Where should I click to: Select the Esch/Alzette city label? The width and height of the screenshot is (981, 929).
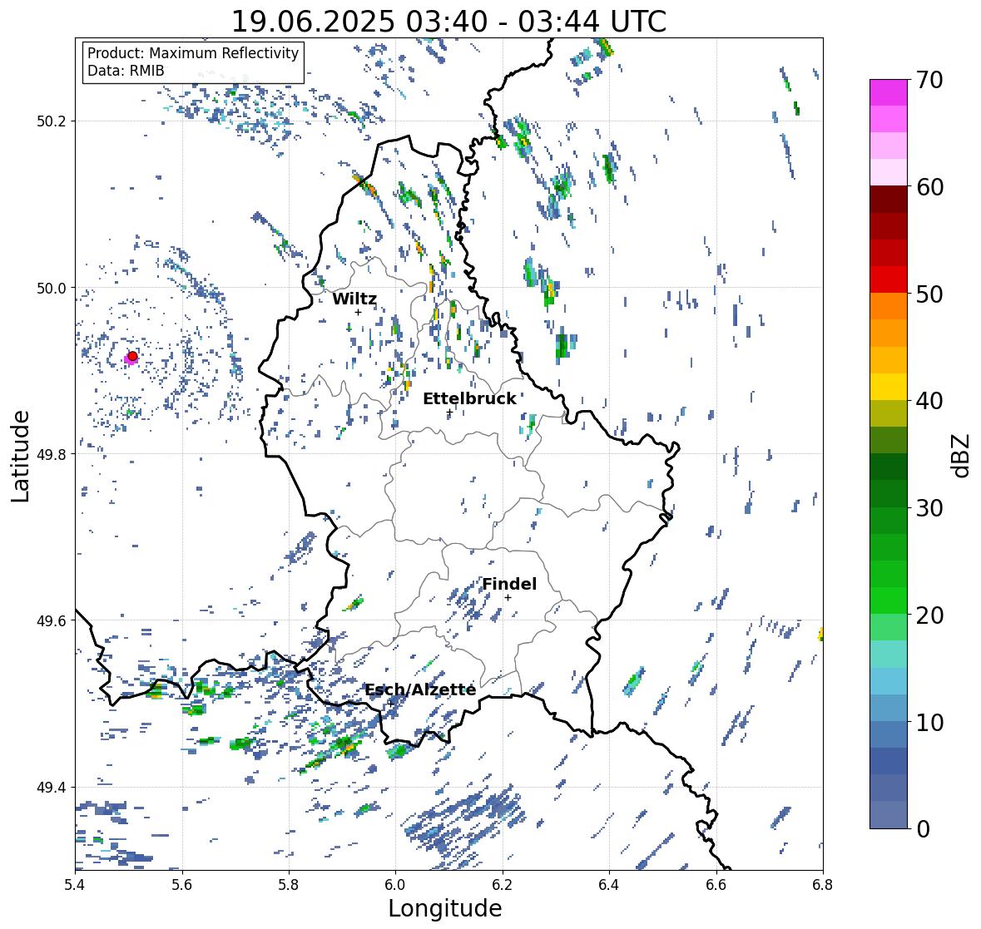420,689
